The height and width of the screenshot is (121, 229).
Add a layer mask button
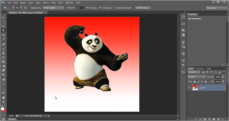coord(205,119)
